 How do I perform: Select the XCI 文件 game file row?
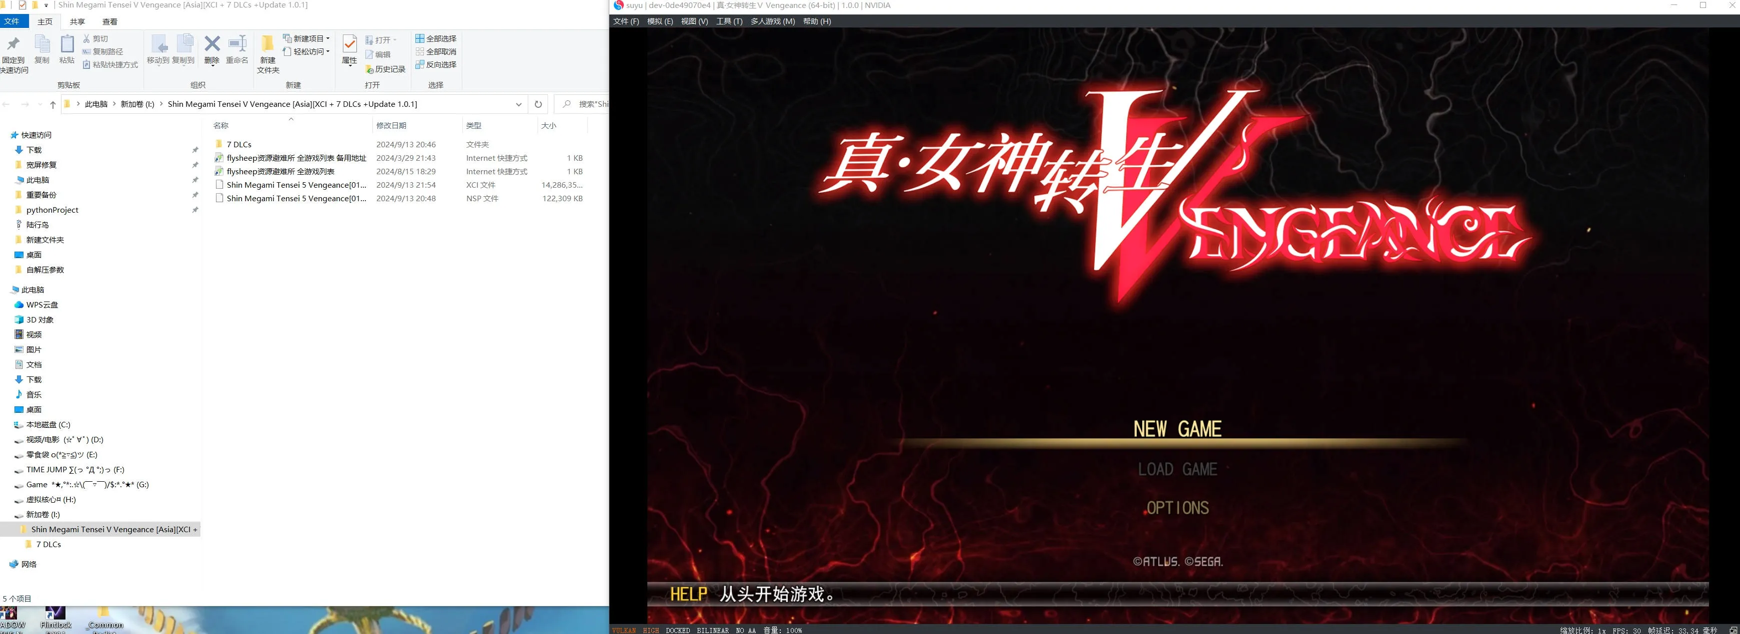click(x=399, y=185)
